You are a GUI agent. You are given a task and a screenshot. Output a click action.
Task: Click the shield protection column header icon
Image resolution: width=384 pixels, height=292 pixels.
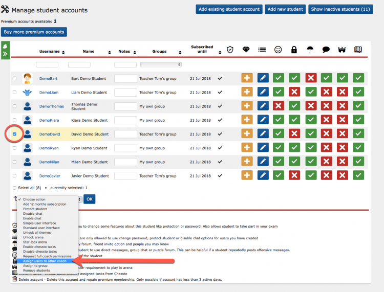tap(230, 50)
